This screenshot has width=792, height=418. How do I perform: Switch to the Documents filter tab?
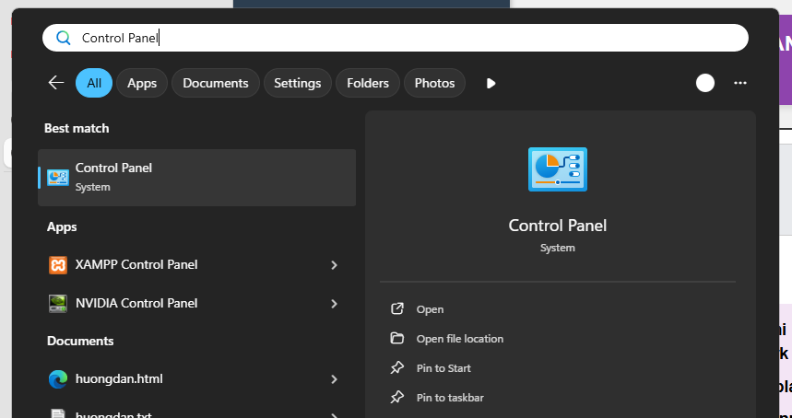tap(216, 83)
